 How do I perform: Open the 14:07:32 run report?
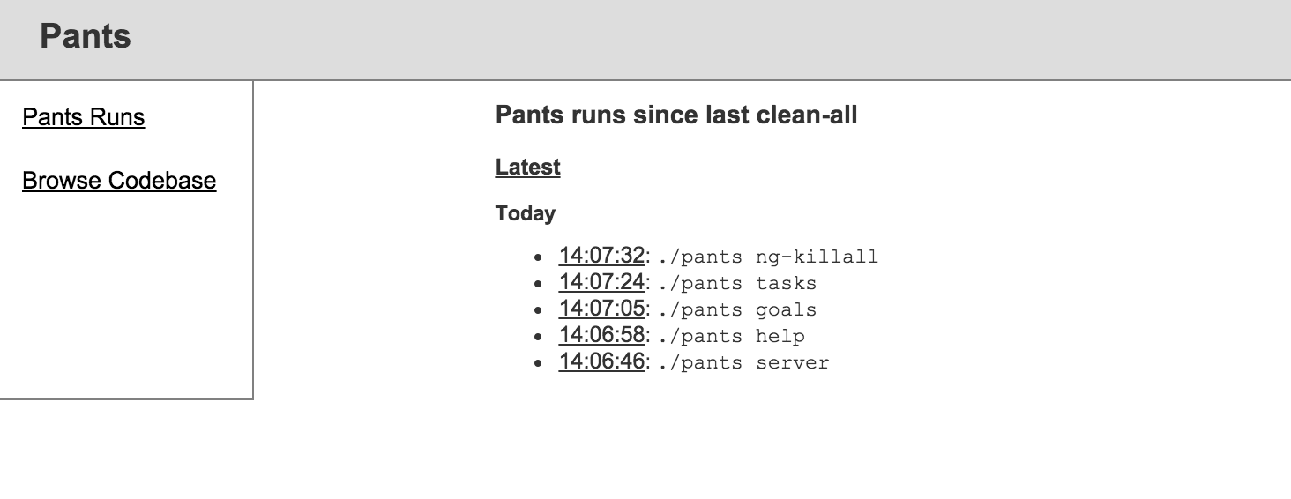tap(601, 256)
